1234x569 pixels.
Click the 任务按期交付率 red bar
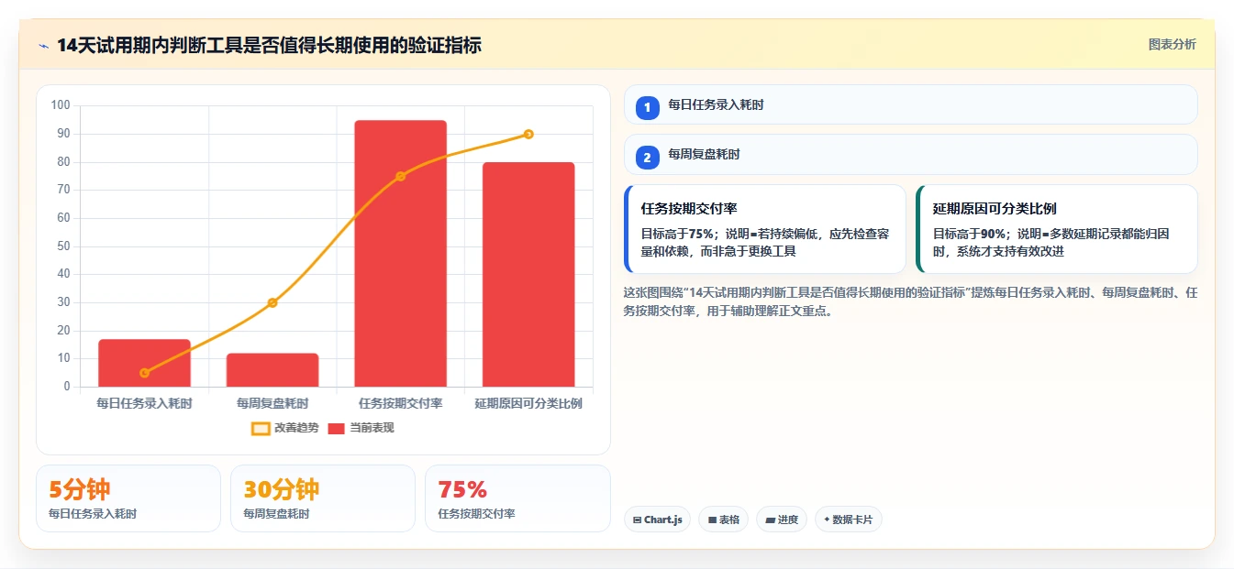[401, 254]
